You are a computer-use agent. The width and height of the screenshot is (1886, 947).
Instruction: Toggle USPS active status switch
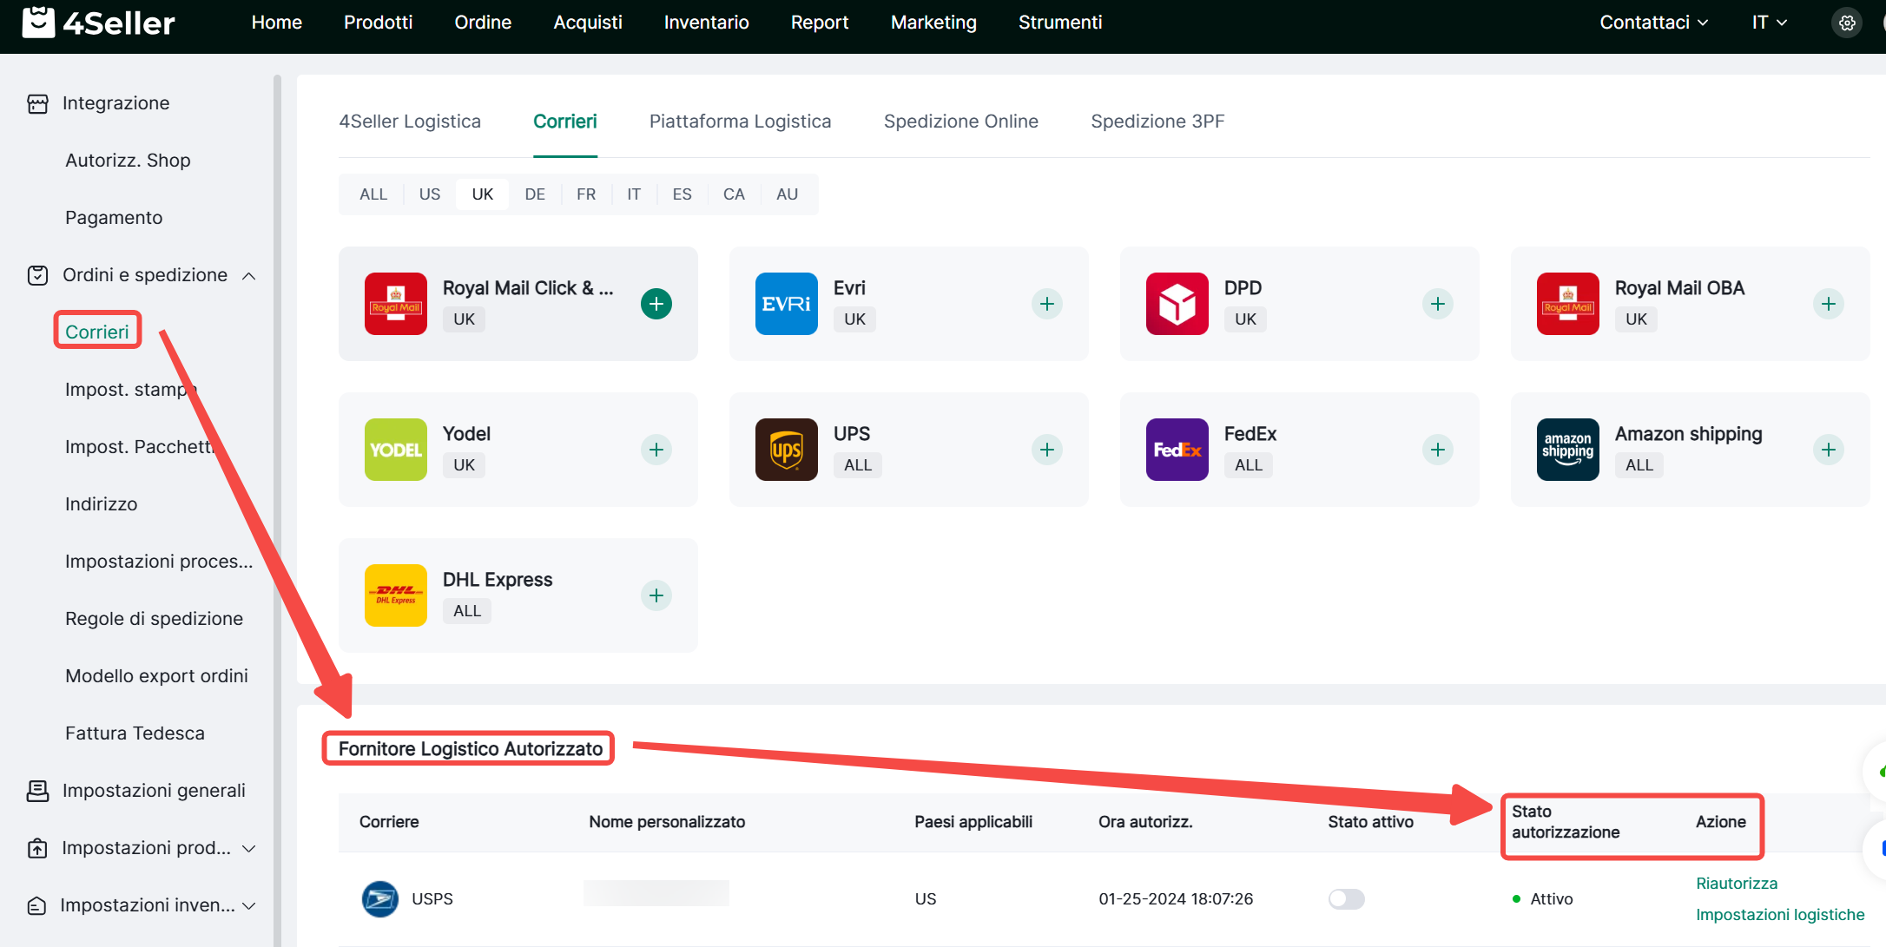(x=1346, y=899)
